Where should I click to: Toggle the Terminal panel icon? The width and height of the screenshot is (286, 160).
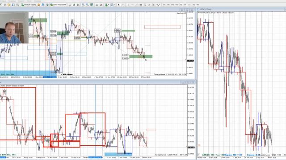coord(13,5)
